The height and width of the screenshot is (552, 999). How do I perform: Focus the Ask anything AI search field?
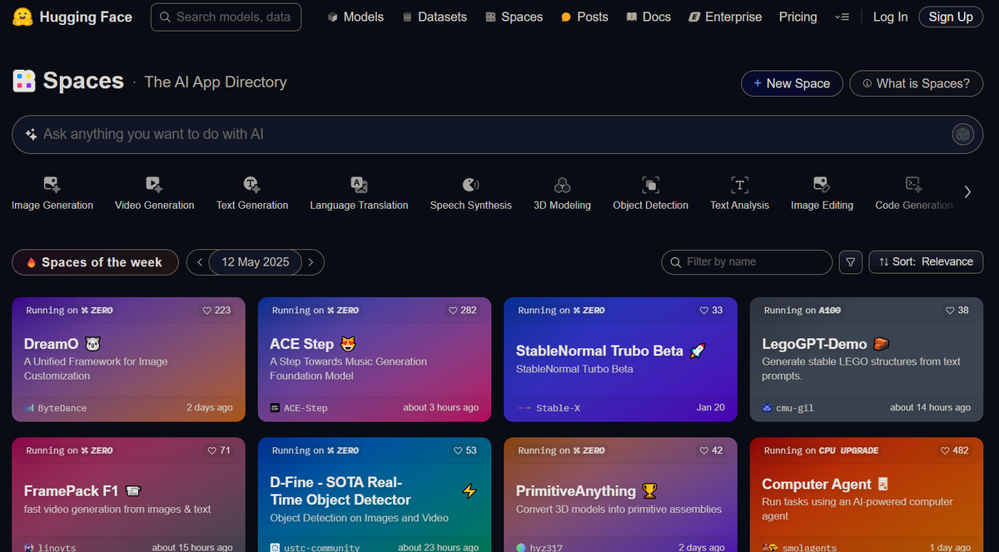(498, 134)
